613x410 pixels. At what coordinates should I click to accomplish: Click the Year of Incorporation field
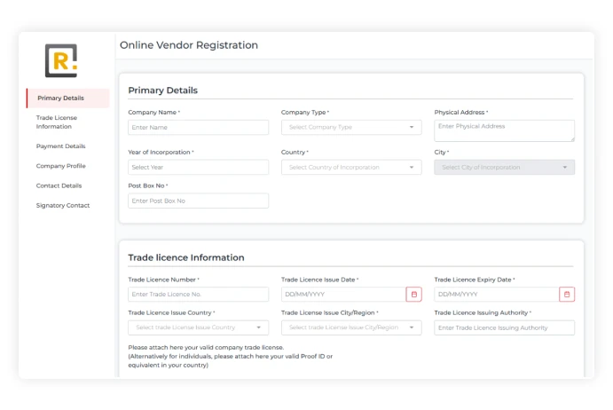click(x=198, y=167)
